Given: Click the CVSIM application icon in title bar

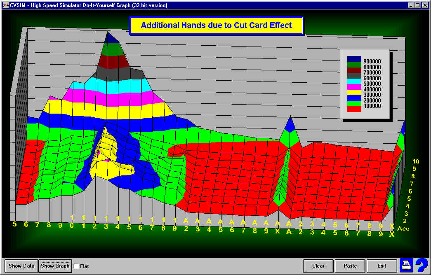Looking at the screenshot, I should (x=5, y=5).
